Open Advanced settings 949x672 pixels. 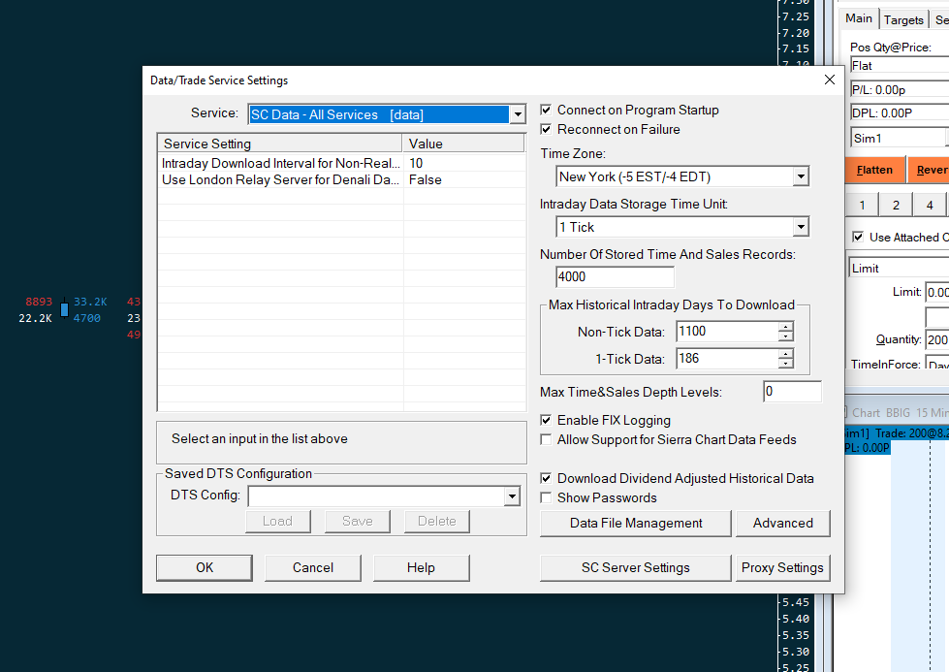(x=783, y=523)
